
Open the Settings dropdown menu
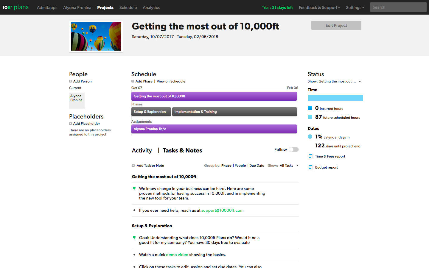(355, 7)
